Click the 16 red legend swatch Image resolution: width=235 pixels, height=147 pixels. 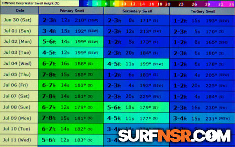pos(152,4)
